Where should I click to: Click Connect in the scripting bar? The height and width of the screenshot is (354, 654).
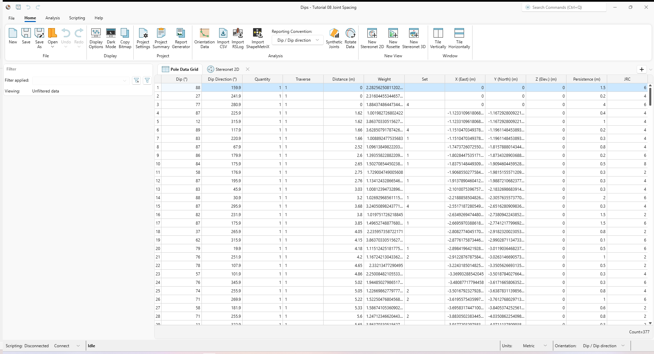[x=61, y=346]
